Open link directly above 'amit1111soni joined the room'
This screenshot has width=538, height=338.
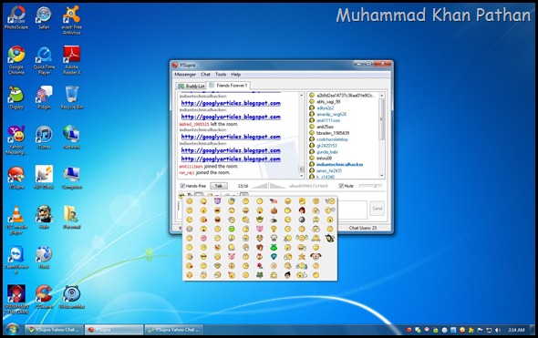pyautogui.click(x=231, y=159)
